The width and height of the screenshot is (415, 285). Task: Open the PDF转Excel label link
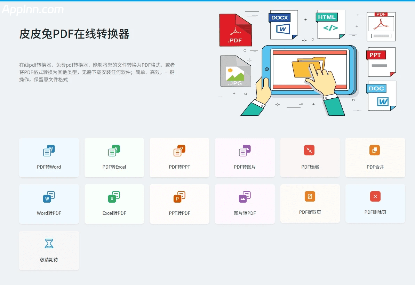pos(114,167)
